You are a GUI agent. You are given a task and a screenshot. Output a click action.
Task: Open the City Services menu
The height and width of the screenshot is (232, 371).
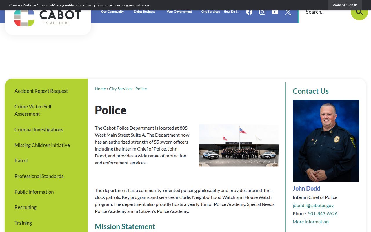pos(211,12)
